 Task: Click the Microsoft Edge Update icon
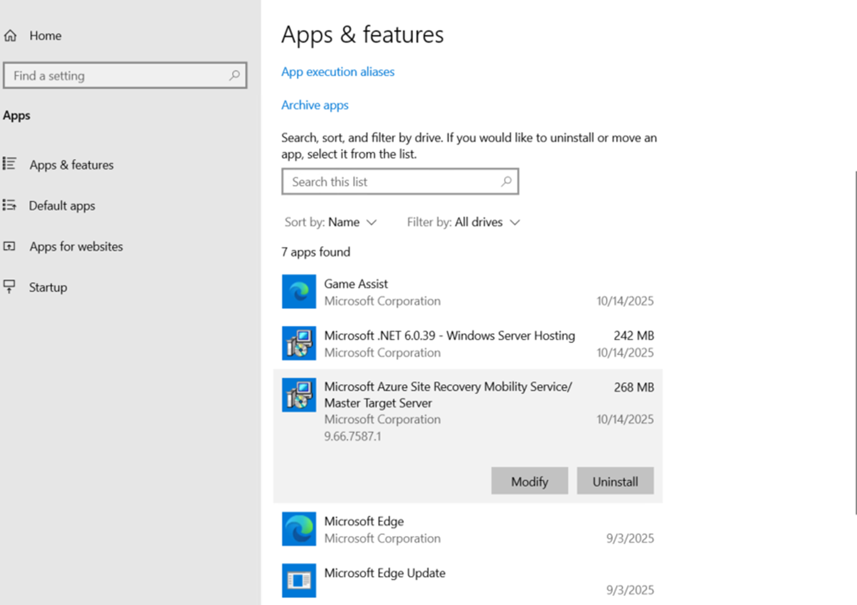coord(298,580)
